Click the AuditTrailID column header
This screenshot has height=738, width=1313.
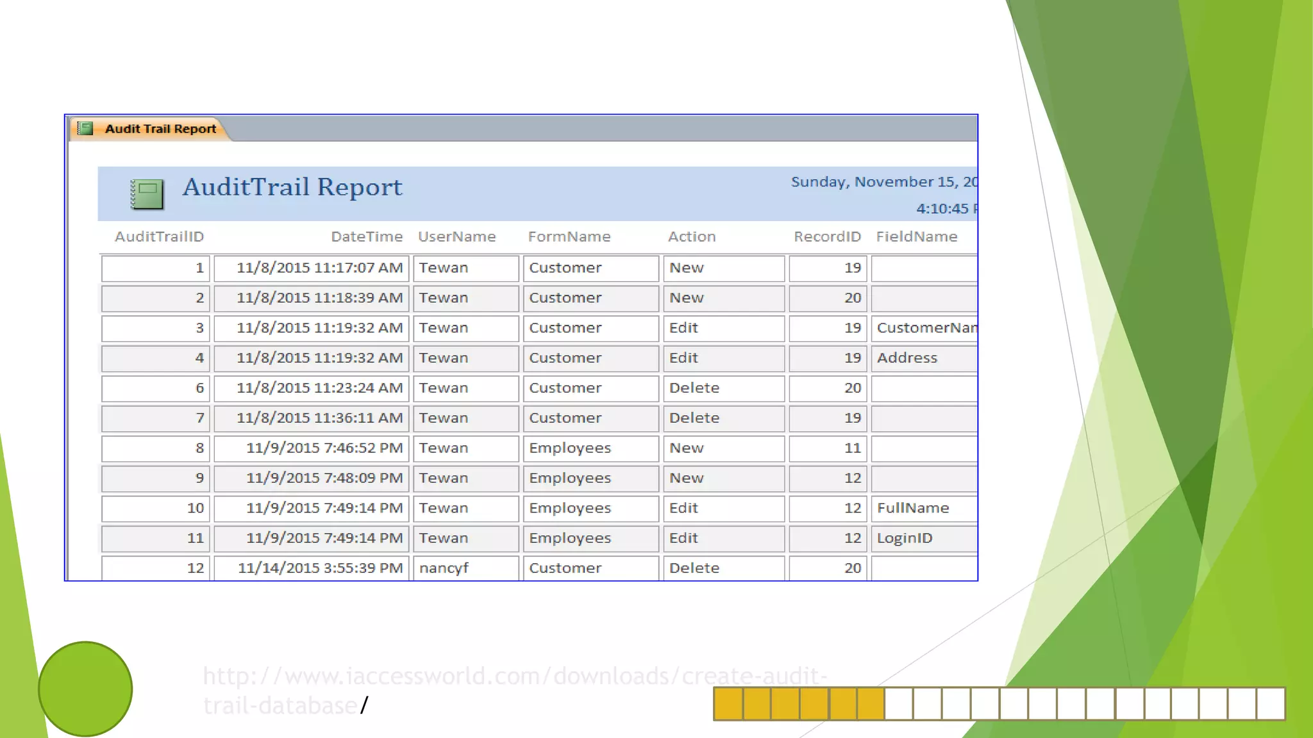click(x=159, y=237)
